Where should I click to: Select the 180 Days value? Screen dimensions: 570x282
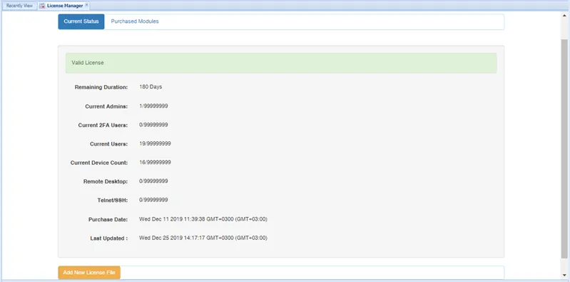pos(151,87)
